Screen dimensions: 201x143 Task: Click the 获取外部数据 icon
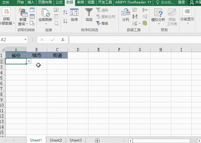[6, 16]
